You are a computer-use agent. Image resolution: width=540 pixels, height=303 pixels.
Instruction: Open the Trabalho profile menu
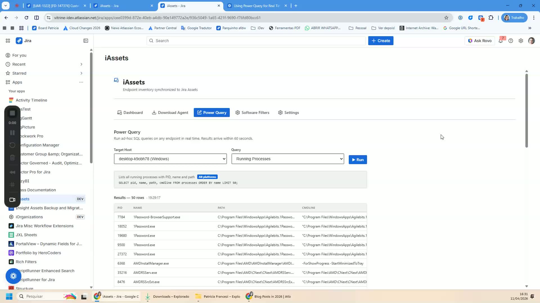click(x=514, y=18)
